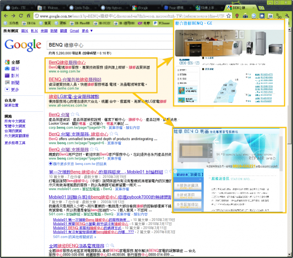Open 頁庫存檔 for the pageId=76 result

[x=115, y=128]
